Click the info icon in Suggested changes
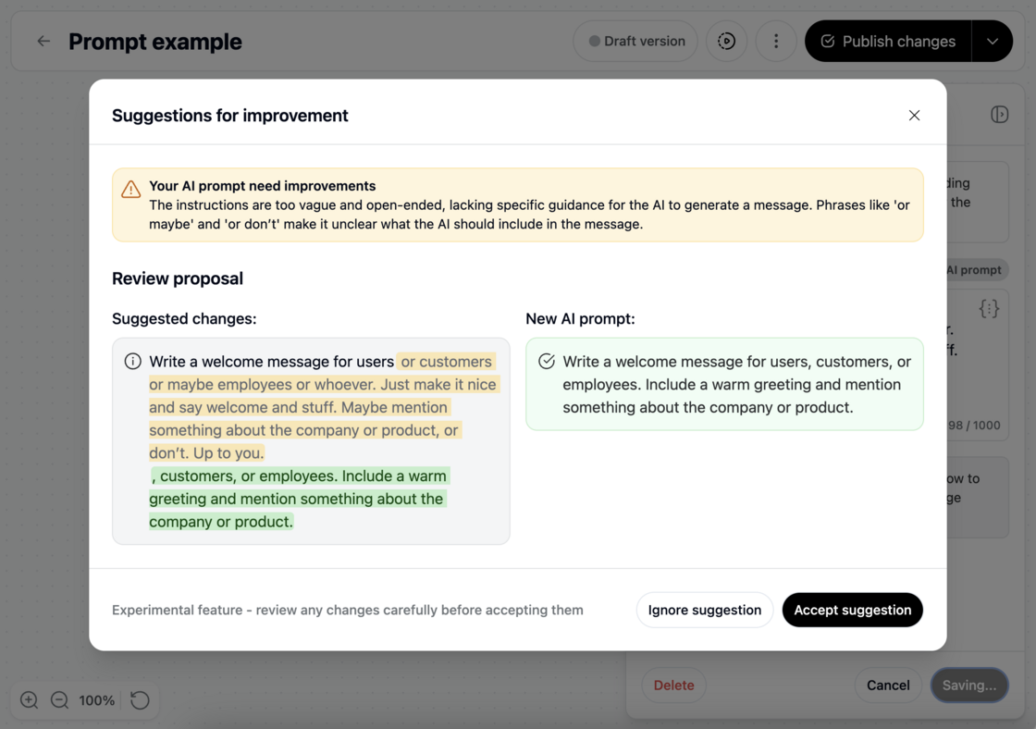Viewport: 1036px width, 729px height. pyautogui.click(x=133, y=362)
